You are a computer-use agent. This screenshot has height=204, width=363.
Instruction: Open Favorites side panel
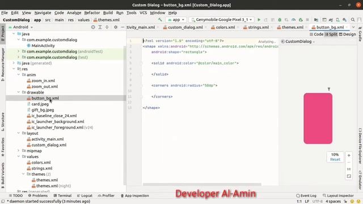(3, 147)
